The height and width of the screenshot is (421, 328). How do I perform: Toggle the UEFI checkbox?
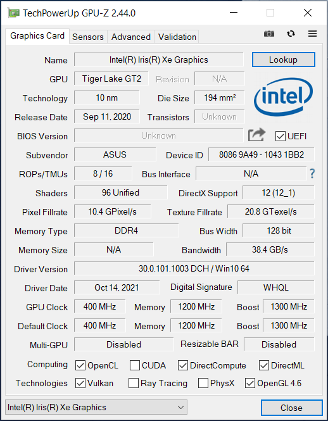coord(280,136)
